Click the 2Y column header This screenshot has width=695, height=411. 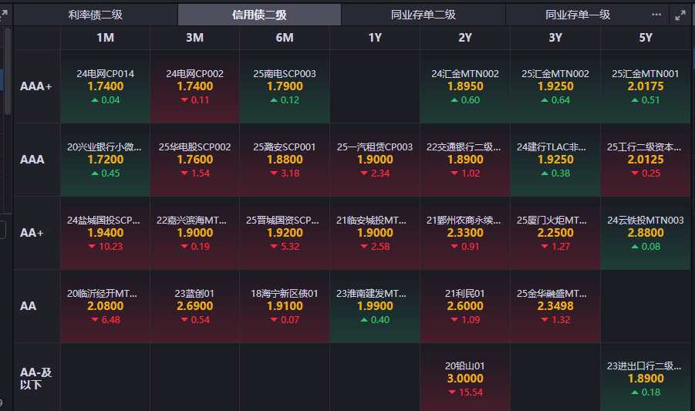465,38
